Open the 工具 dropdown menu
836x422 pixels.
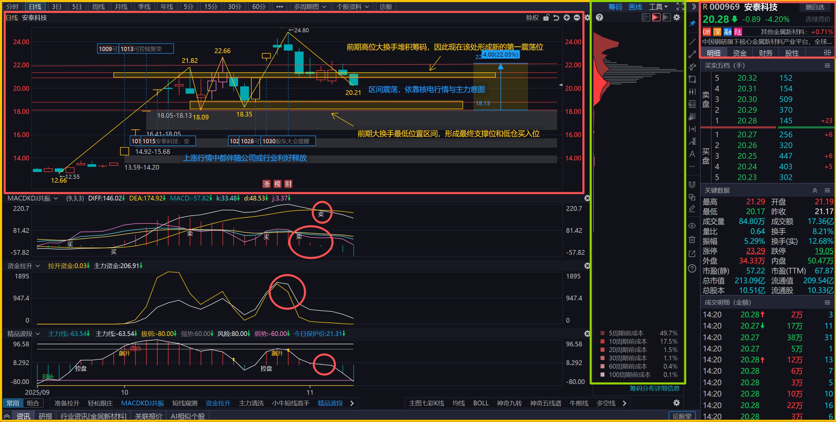coord(658,7)
